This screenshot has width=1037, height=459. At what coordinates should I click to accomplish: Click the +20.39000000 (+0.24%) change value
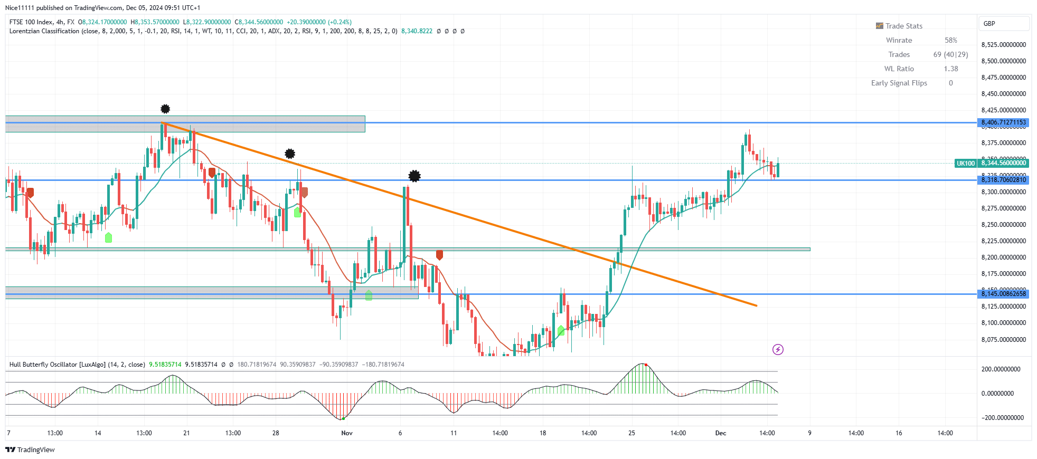point(319,22)
